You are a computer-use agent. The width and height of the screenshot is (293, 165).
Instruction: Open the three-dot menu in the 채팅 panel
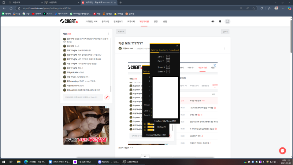pos(109,34)
